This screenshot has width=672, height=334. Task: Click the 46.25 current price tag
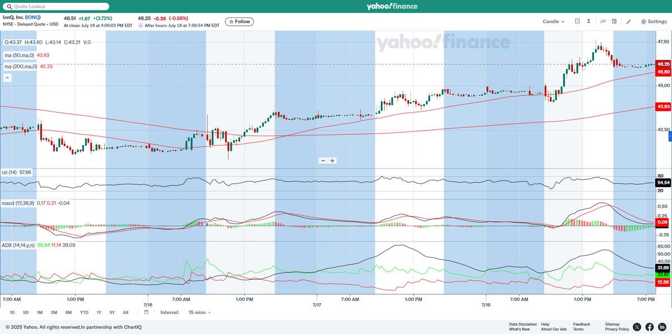pos(664,64)
